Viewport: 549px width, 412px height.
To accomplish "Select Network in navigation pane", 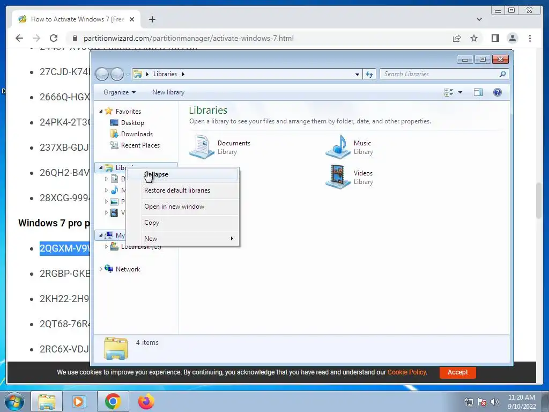I will pos(128,269).
